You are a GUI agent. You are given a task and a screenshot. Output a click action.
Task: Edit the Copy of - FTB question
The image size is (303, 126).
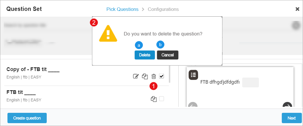(x=136, y=76)
